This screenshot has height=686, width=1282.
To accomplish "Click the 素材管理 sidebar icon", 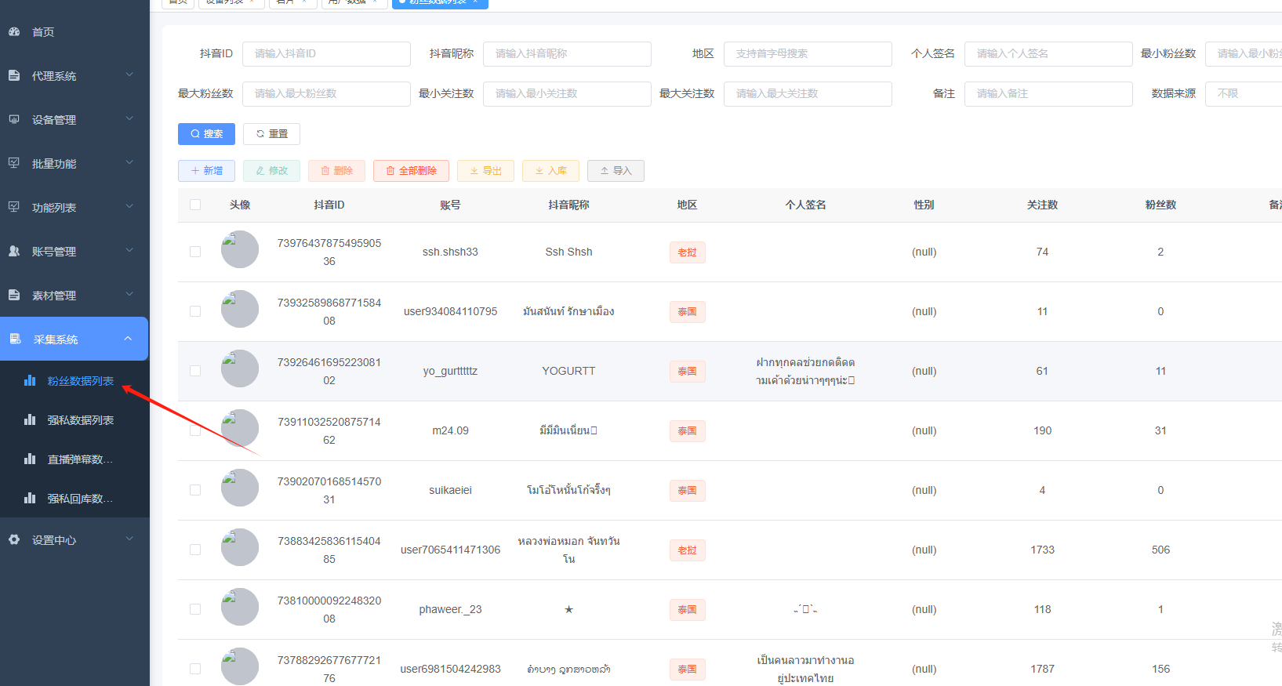I will tap(14, 296).
